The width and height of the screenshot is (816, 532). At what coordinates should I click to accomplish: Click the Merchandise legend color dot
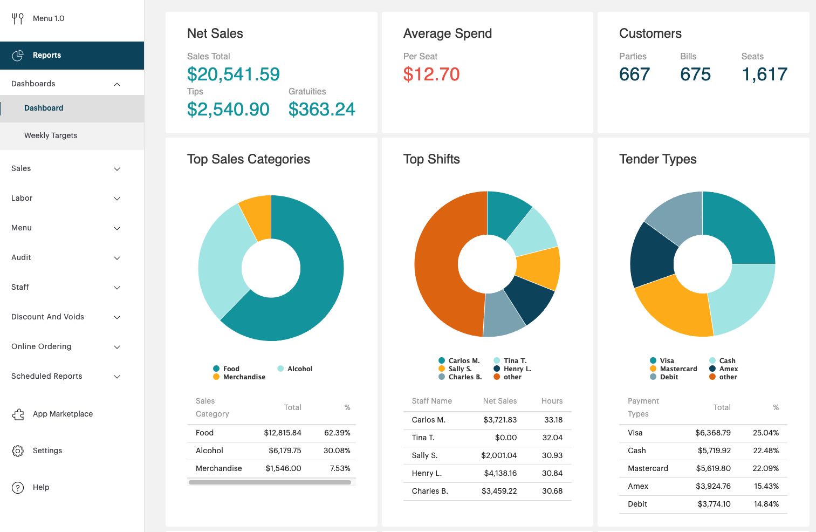(216, 377)
